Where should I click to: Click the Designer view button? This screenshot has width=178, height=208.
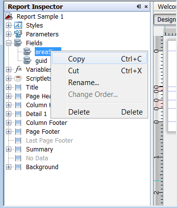pyautogui.click(x=165, y=20)
